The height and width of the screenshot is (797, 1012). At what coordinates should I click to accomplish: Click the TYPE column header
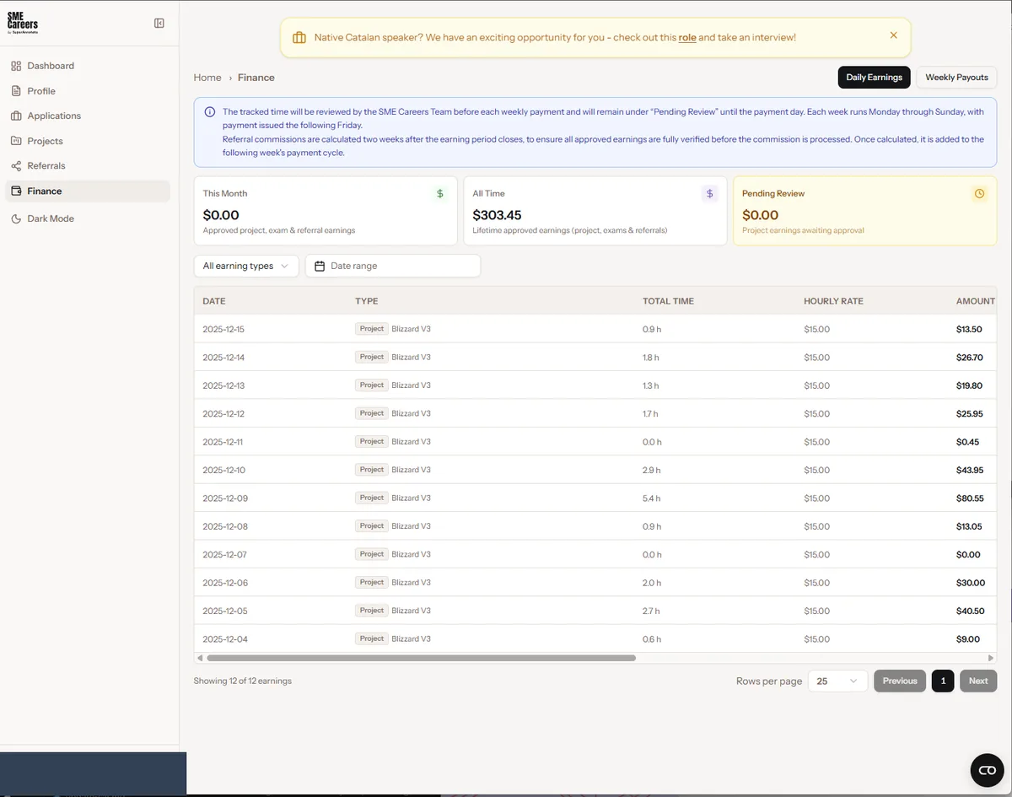(366, 301)
